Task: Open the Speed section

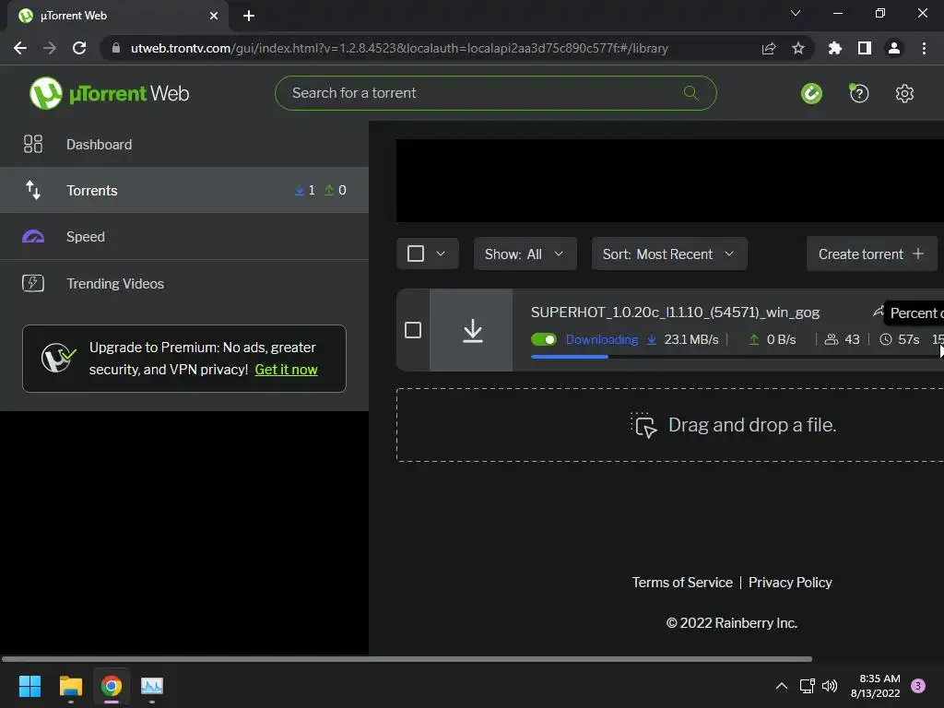Action: coord(184,237)
